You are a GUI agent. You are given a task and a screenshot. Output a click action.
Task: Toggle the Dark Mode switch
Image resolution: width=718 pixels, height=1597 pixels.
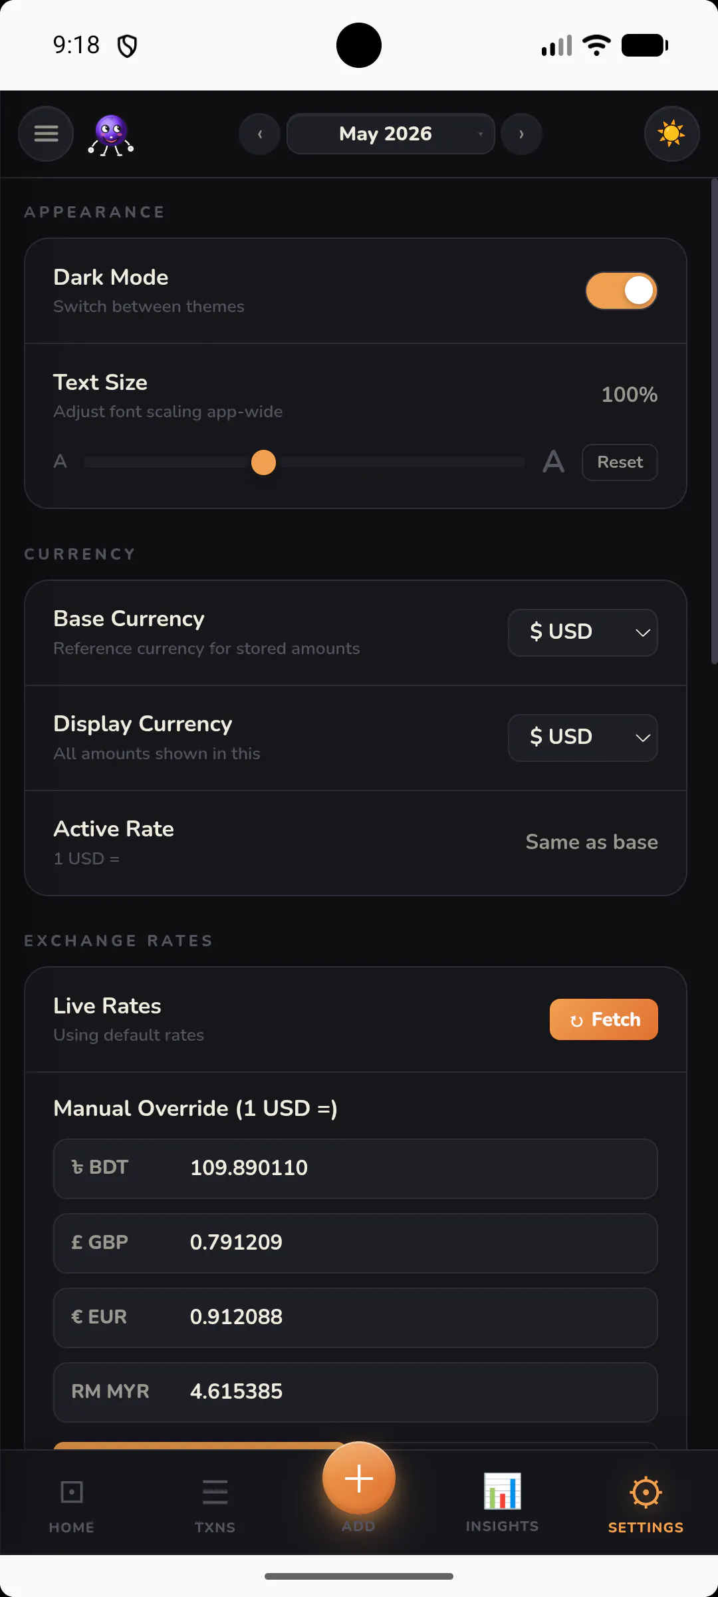click(622, 291)
